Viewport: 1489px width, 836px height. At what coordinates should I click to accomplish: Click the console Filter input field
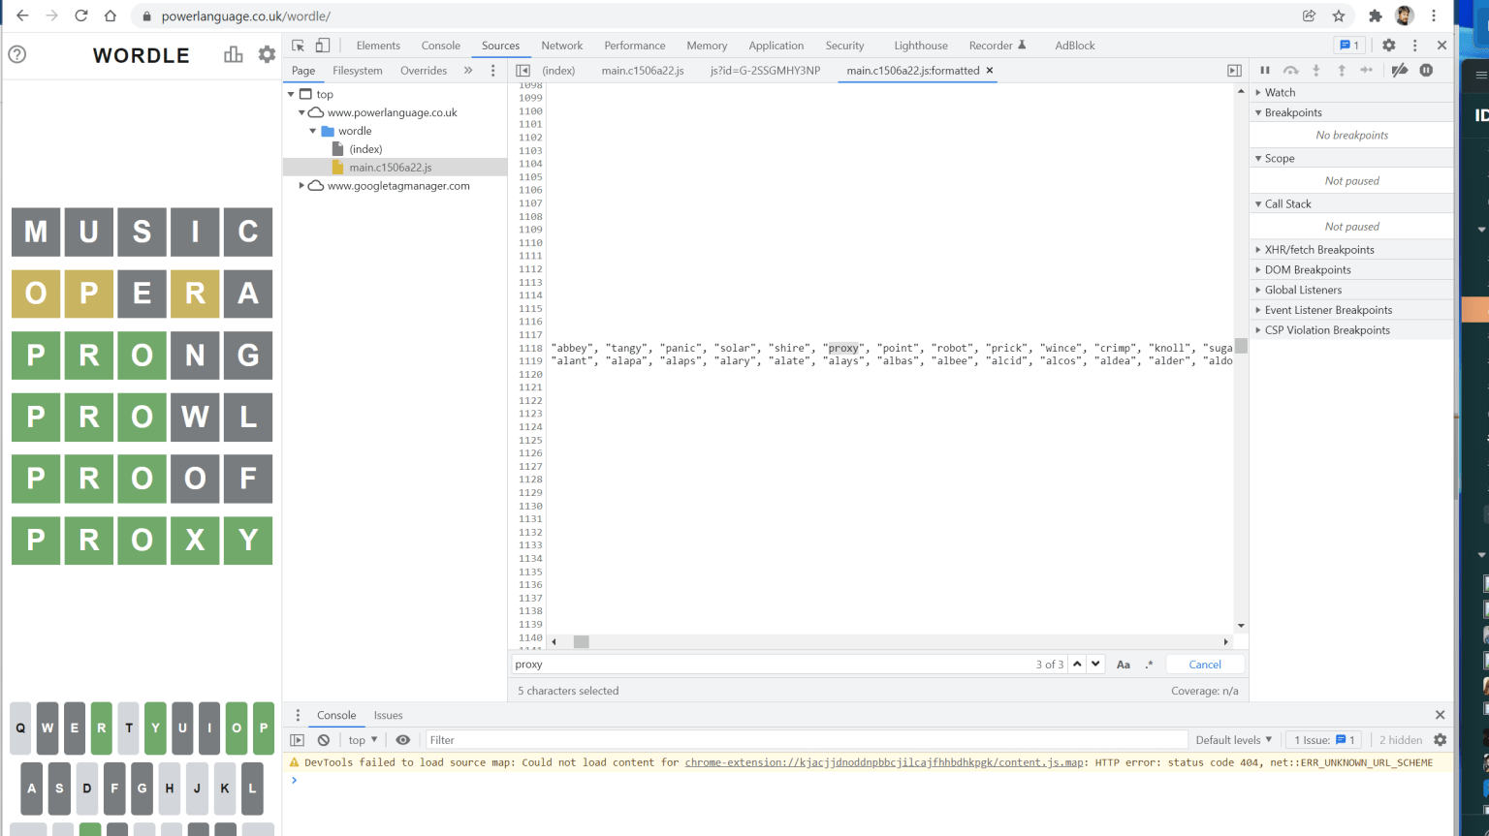tap(805, 740)
